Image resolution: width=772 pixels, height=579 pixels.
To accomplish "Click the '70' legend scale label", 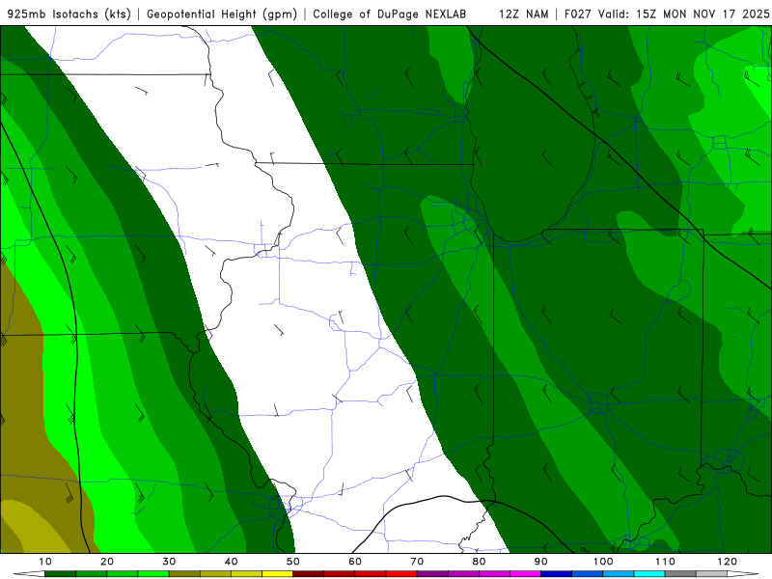I will click(417, 562).
